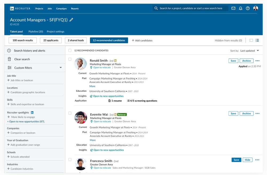Click the plus icon for Skills and expertise
The width and height of the screenshot is (267, 175).
pos(8,104)
